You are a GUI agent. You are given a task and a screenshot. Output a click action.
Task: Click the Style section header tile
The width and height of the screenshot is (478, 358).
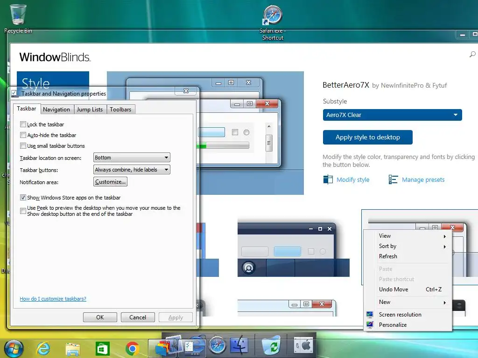pos(53,80)
